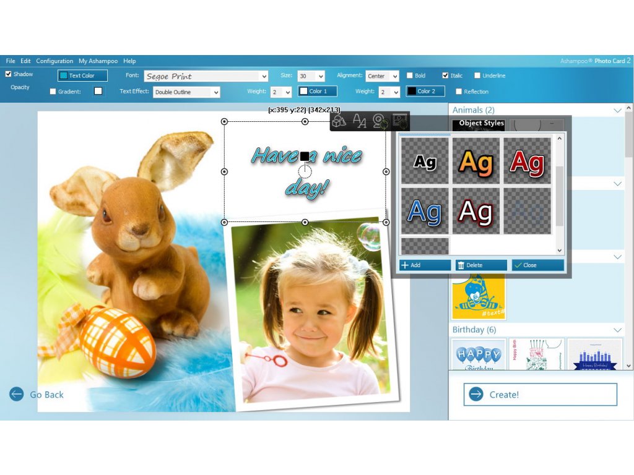Open the Text Color picker

coord(82,75)
